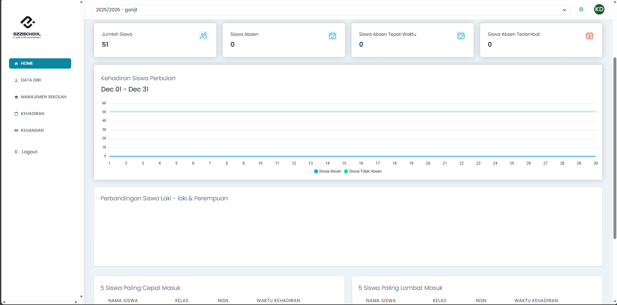Expand the Keuangan sidebar menu
617x305 pixels.
(x=32, y=130)
